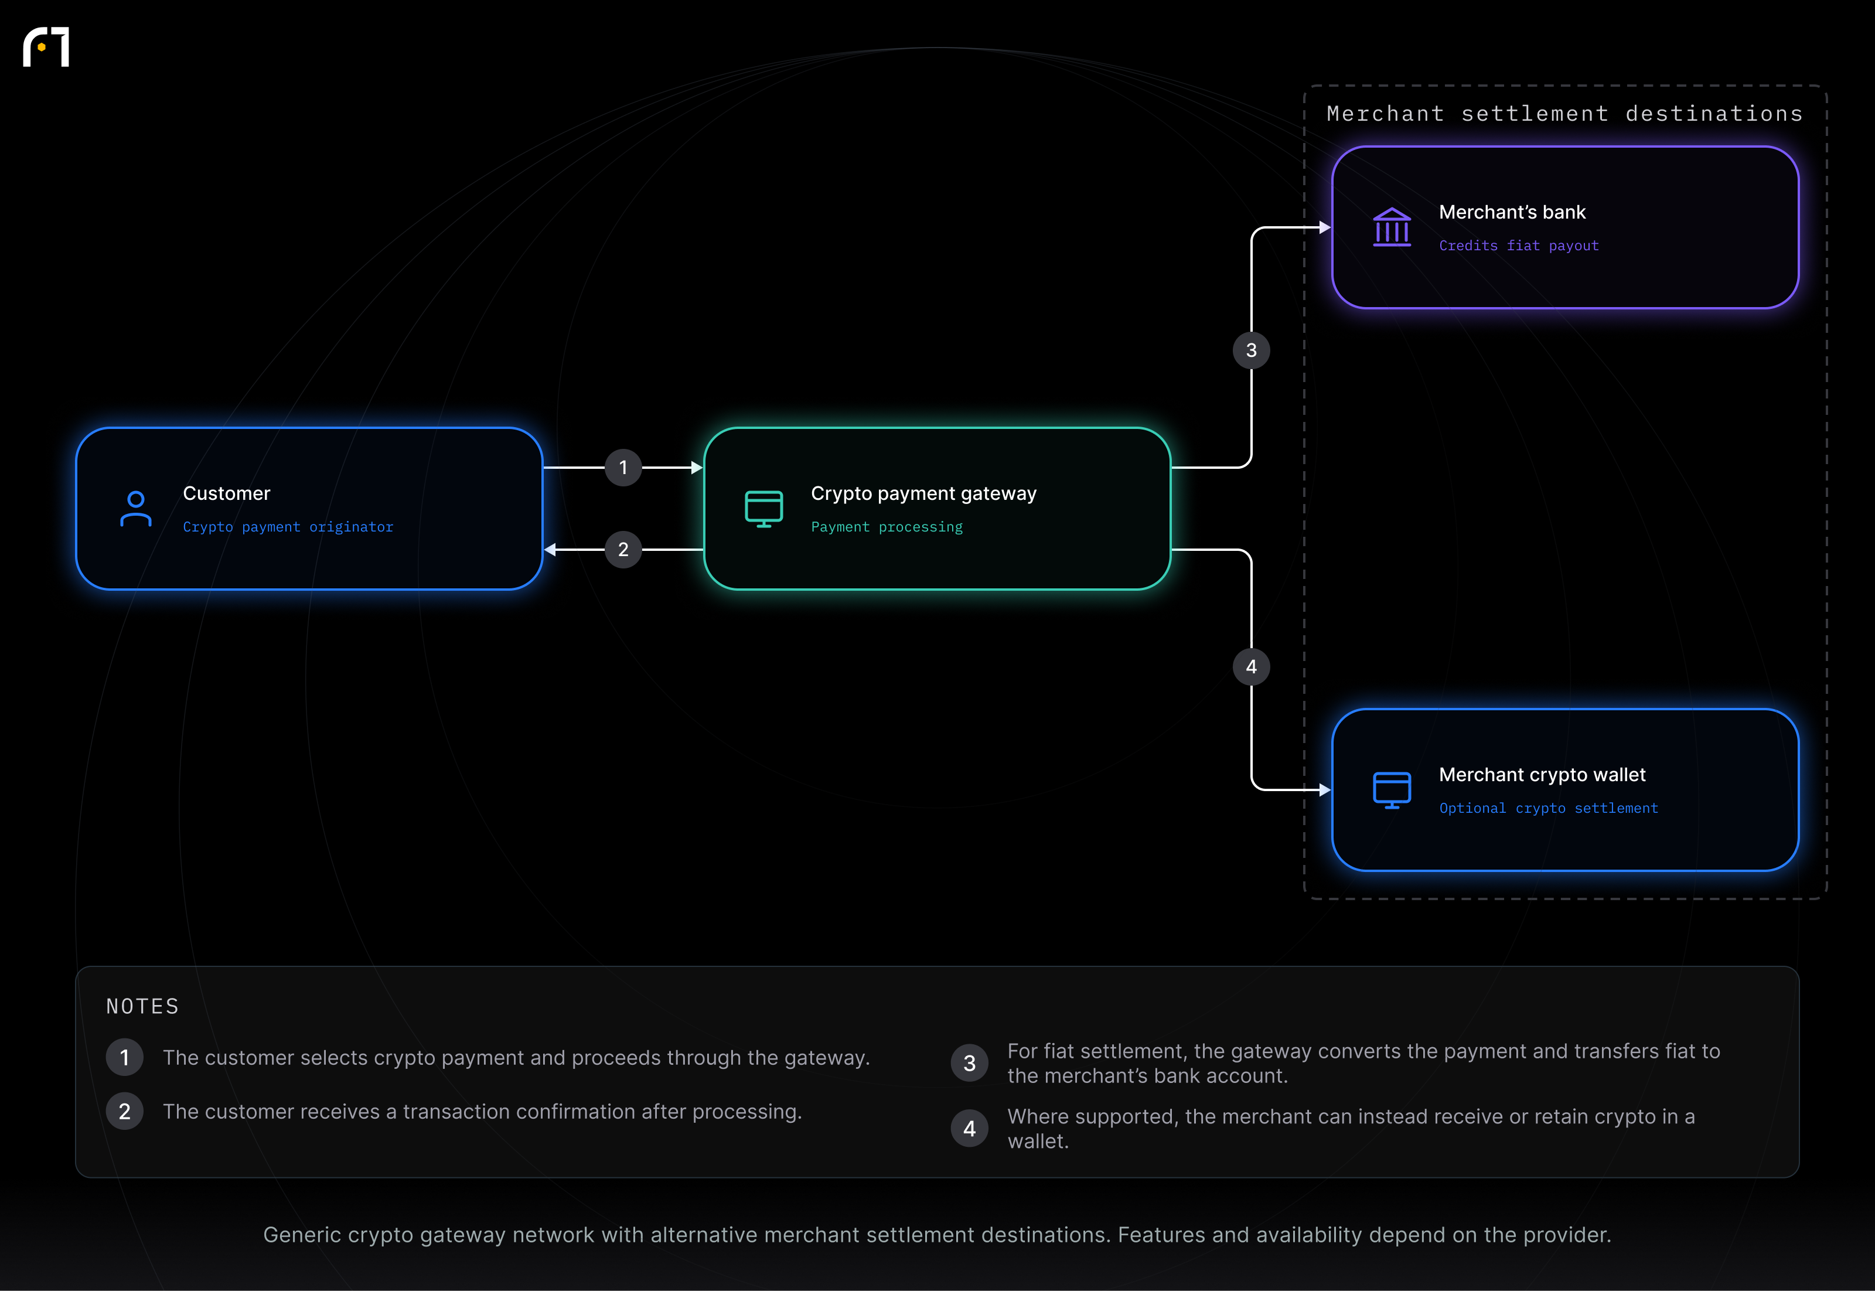Select the Customer card title
Screen dimensions: 1875x1291
click(226, 493)
